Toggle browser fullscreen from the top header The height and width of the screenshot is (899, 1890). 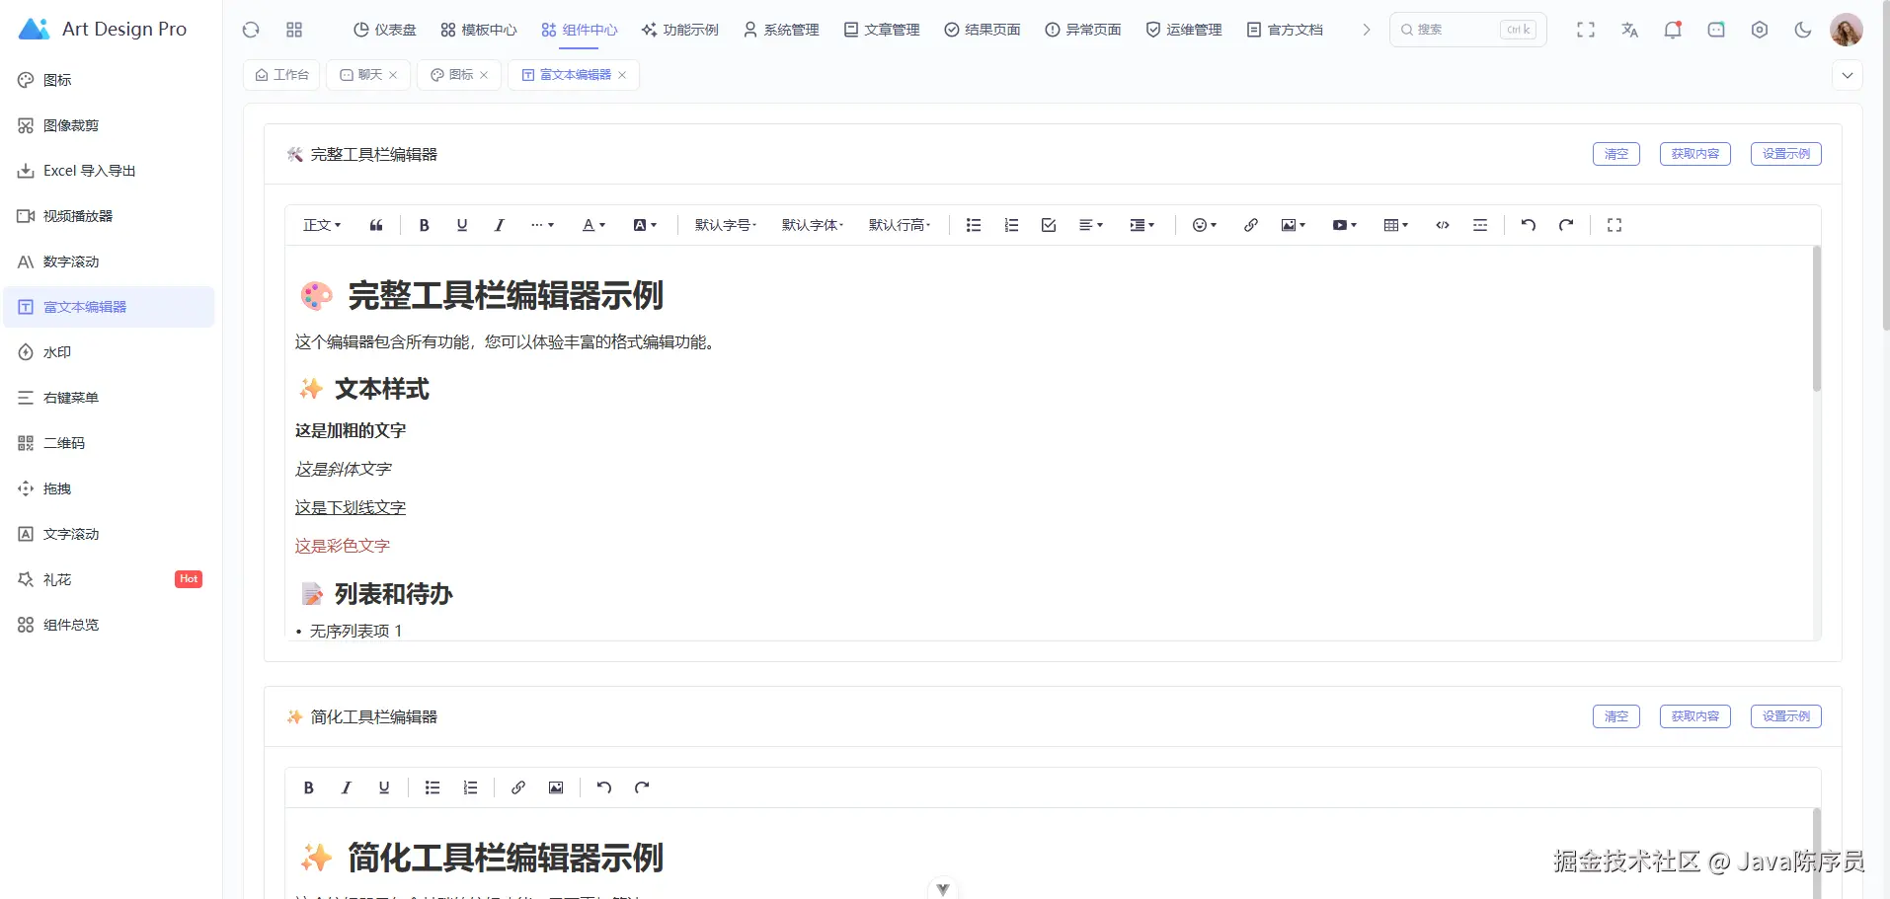1586,30
